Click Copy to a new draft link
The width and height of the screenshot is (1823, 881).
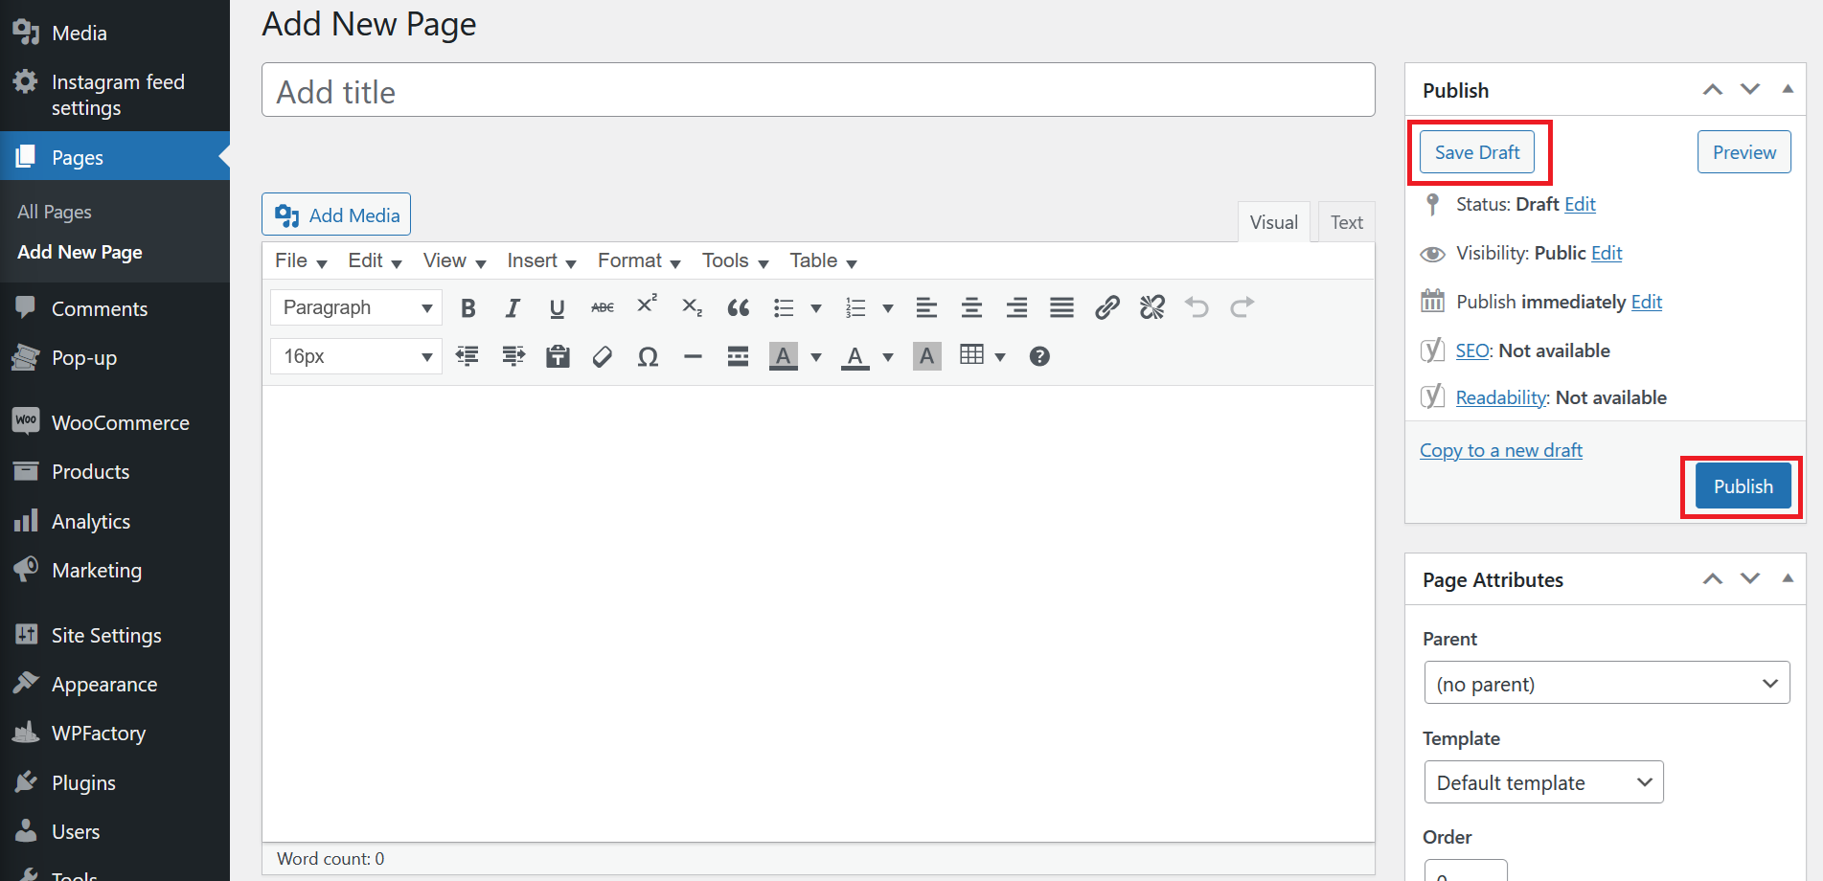1501,450
